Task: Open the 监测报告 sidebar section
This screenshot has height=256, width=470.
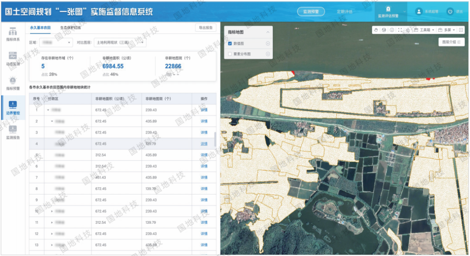Action: (x=13, y=132)
